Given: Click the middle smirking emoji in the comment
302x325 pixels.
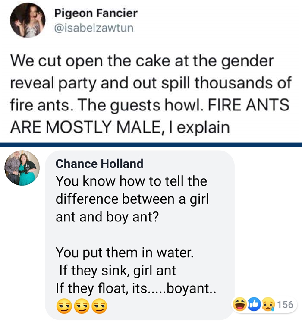Looking at the screenshot, I should point(82,307).
